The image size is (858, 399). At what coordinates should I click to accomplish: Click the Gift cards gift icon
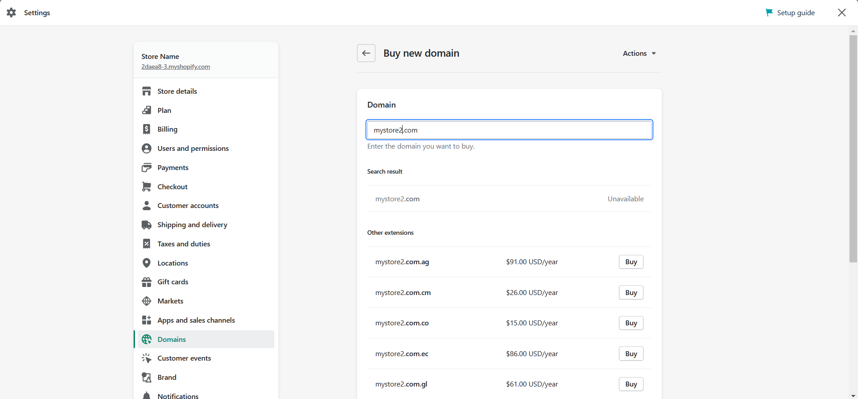coord(147,282)
